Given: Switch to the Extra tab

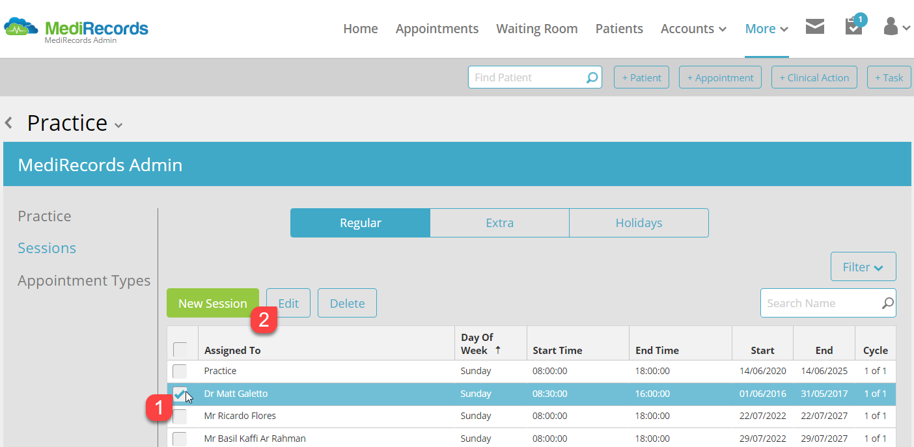Looking at the screenshot, I should point(499,223).
